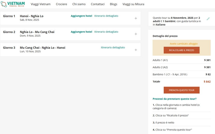Click the Vietnam Travel Price logo

(13, 4)
